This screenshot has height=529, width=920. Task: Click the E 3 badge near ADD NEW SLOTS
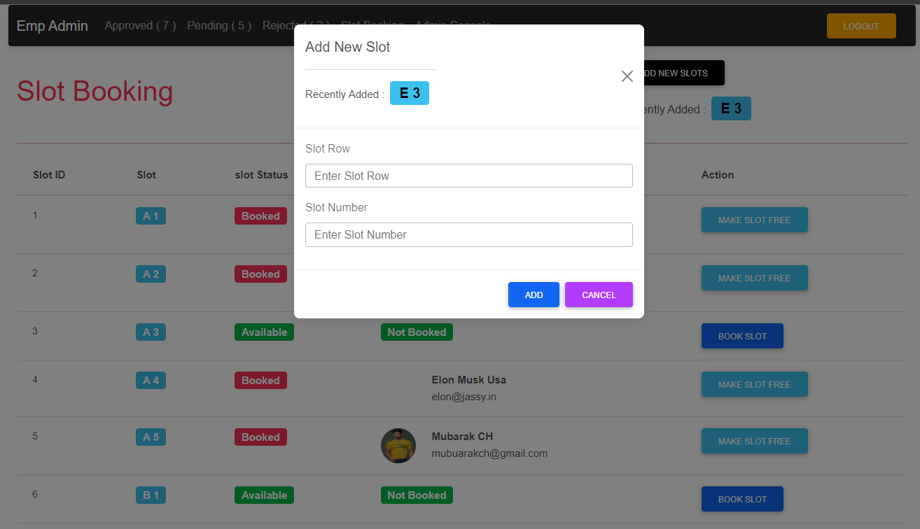(731, 108)
